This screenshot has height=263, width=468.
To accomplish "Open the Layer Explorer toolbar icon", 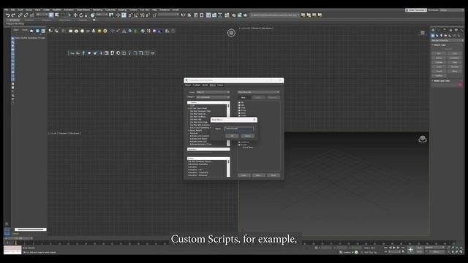I will click(202, 15).
